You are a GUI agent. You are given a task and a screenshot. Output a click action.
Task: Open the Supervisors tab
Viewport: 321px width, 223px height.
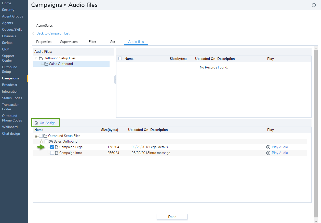click(x=69, y=42)
